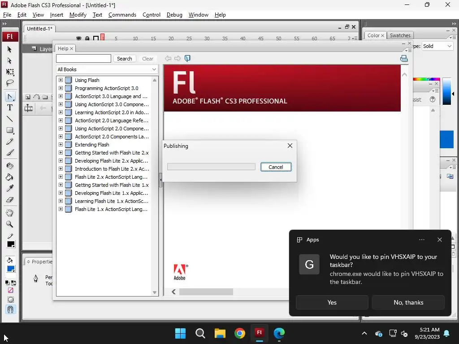Select the Selection arrow tool

click(9, 49)
